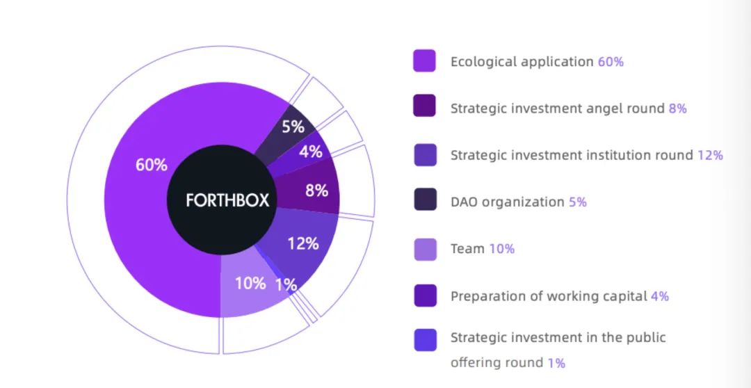Click the FORTHBOX center circle logo

click(218, 200)
